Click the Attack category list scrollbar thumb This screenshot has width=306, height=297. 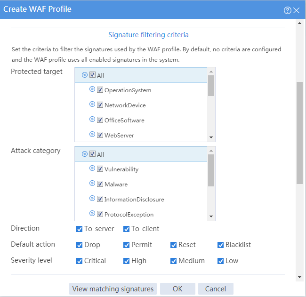(211, 170)
